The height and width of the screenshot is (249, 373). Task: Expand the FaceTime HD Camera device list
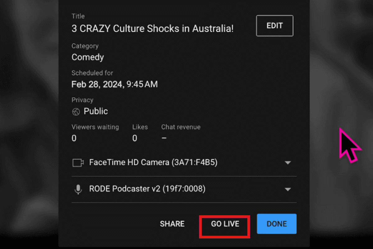pos(288,162)
